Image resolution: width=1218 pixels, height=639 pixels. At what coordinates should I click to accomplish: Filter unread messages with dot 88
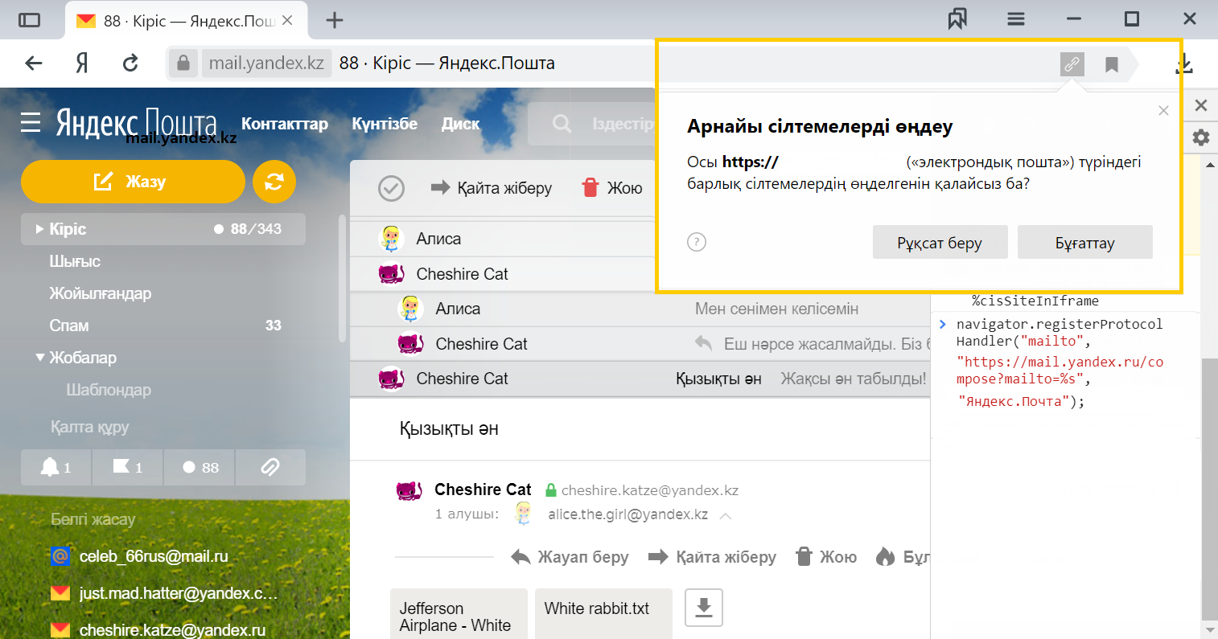(x=199, y=467)
